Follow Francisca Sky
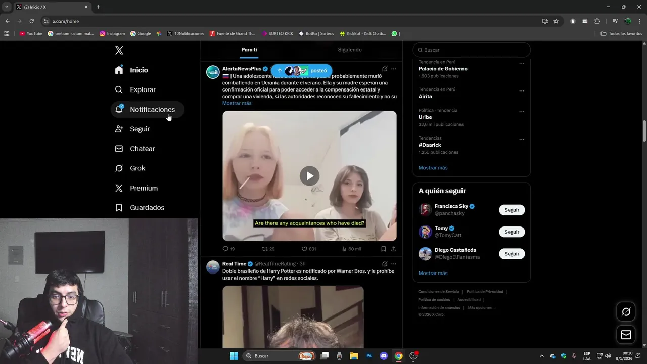The width and height of the screenshot is (647, 364). (x=512, y=210)
